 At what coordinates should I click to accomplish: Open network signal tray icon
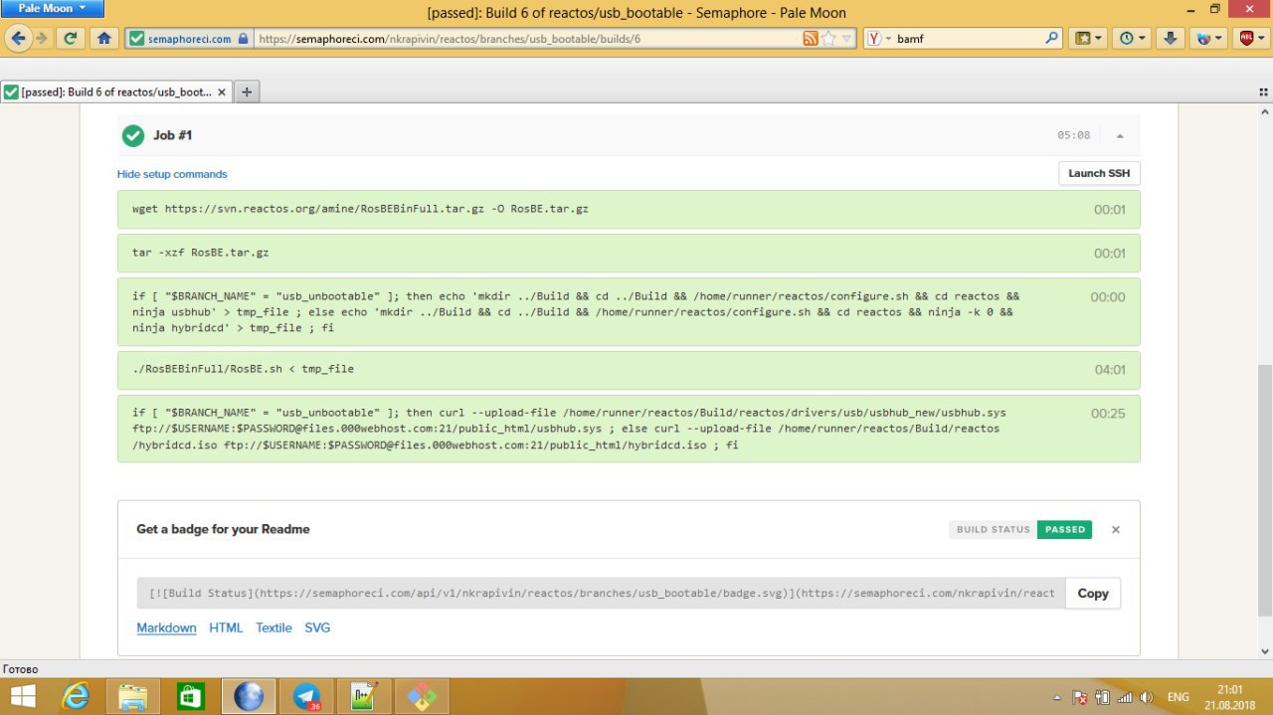(1124, 697)
